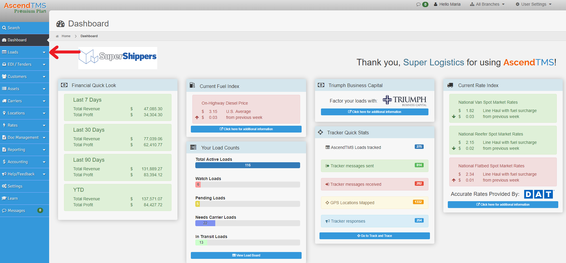Click the Accounting dollar sign icon
This screenshot has height=263, width=566.
(x=4, y=162)
